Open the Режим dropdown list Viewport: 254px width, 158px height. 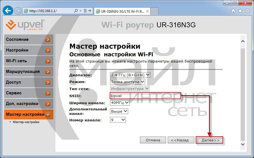127,82
